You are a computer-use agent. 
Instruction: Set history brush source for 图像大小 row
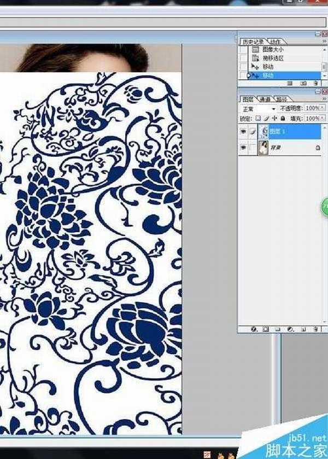pos(243,50)
